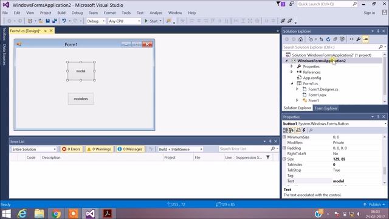Click highlighted Preview Selected Items icon

coord(365,39)
